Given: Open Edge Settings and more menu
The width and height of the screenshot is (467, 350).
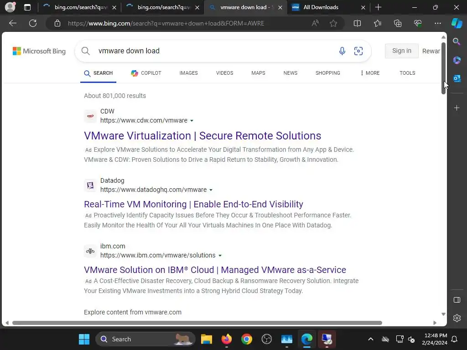Looking at the screenshot, I should 437,23.
